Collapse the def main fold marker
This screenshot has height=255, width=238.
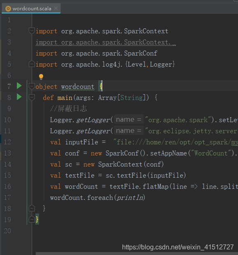pyautogui.click(x=32, y=97)
